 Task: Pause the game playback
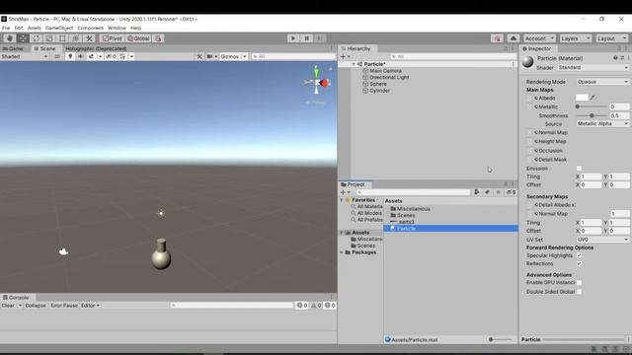[306, 38]
